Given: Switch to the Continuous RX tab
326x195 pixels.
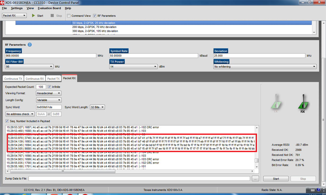Looking at the screenshot, I should pos(35,79).
